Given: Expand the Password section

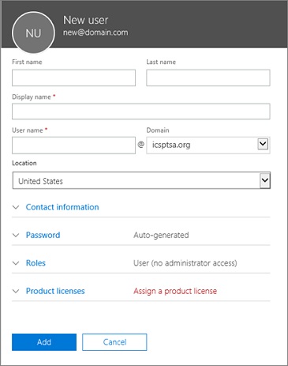Looking at the screenshot, I should click(43, 235).
